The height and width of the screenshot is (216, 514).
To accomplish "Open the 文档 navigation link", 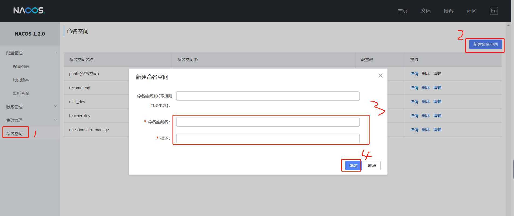I will click(x=426, y=11).
